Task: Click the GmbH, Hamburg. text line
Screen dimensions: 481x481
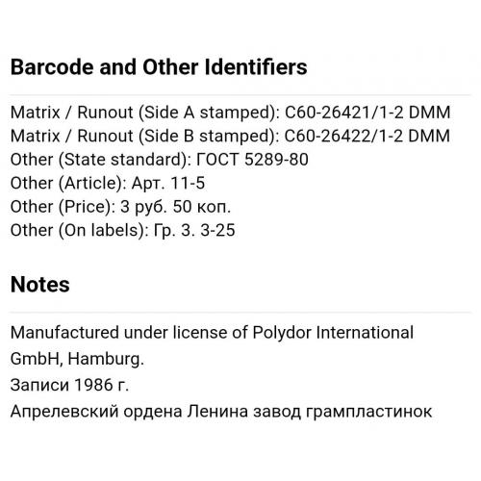Action: point(77,359)
